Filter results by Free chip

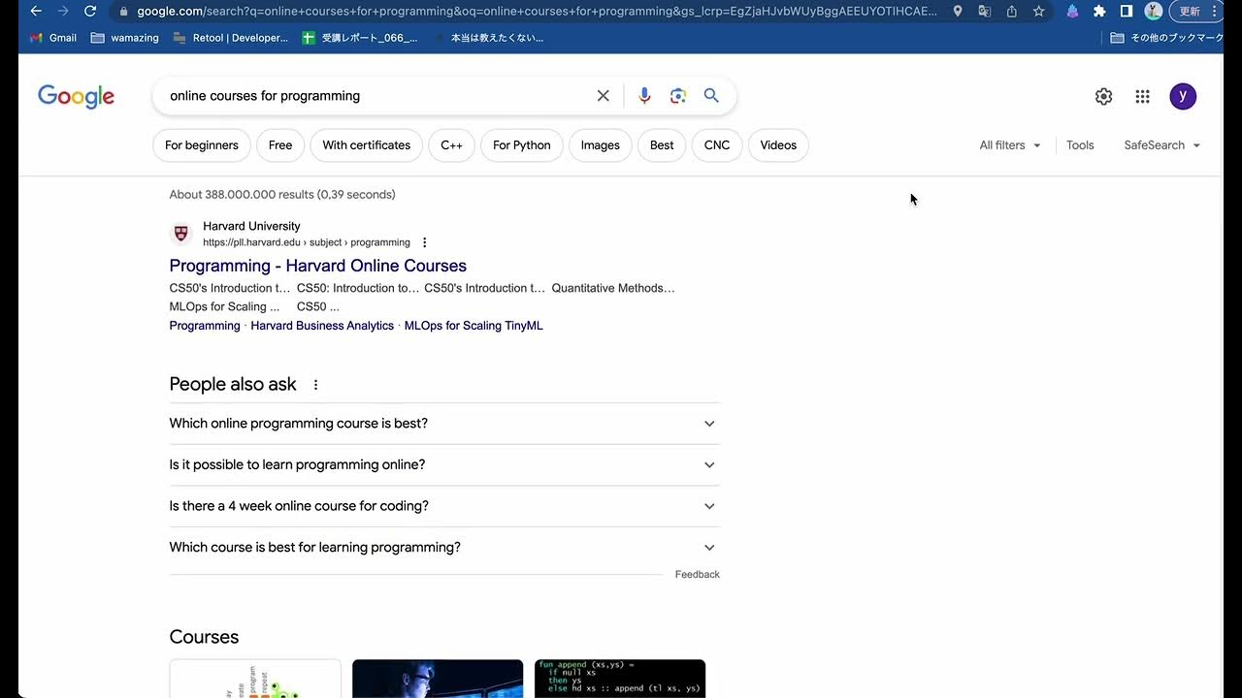pos(280,145)
